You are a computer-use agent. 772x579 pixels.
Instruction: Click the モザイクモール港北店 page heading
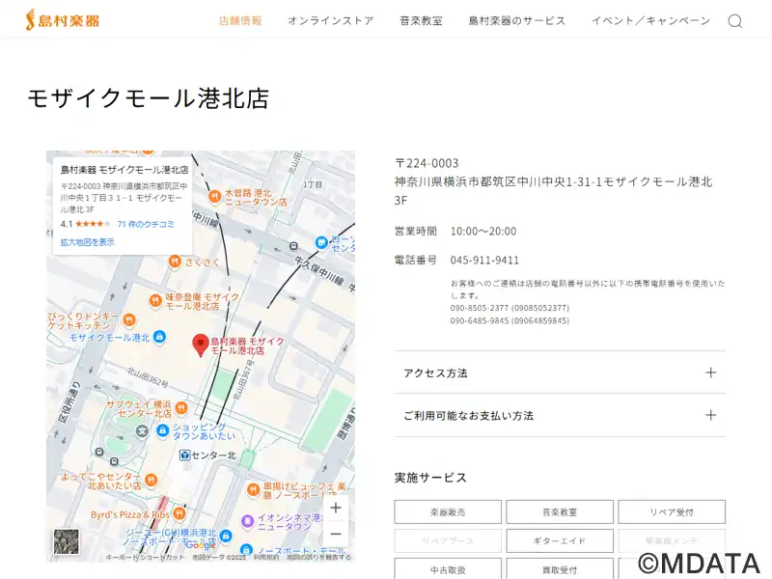tap(149, 98)
